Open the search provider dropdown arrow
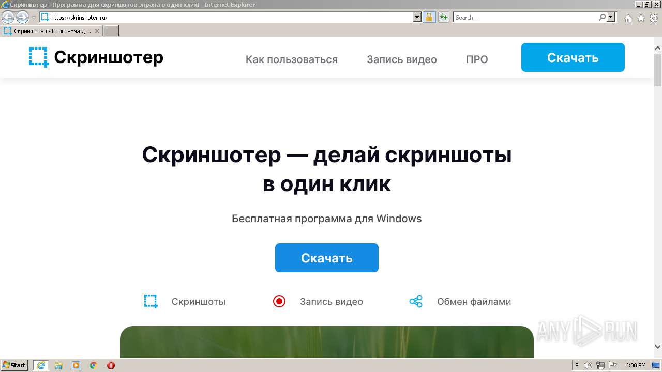662x372 pixels. pyautogui.click(x=611, y=17)
